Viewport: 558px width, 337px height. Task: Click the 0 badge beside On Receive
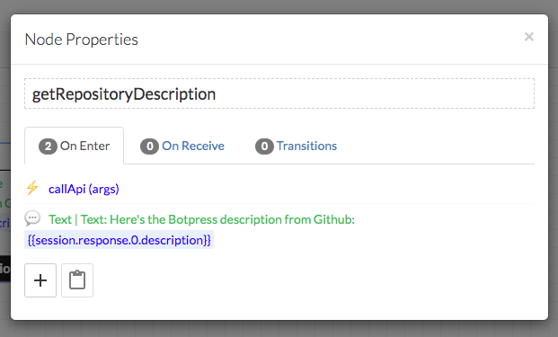pos(149,146)
